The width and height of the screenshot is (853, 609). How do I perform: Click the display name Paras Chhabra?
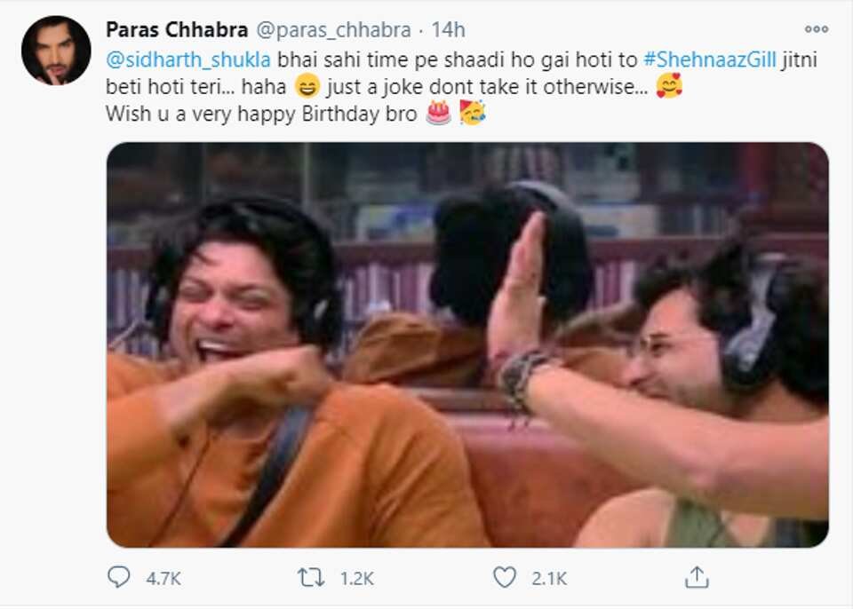click(x=177, y=29)
